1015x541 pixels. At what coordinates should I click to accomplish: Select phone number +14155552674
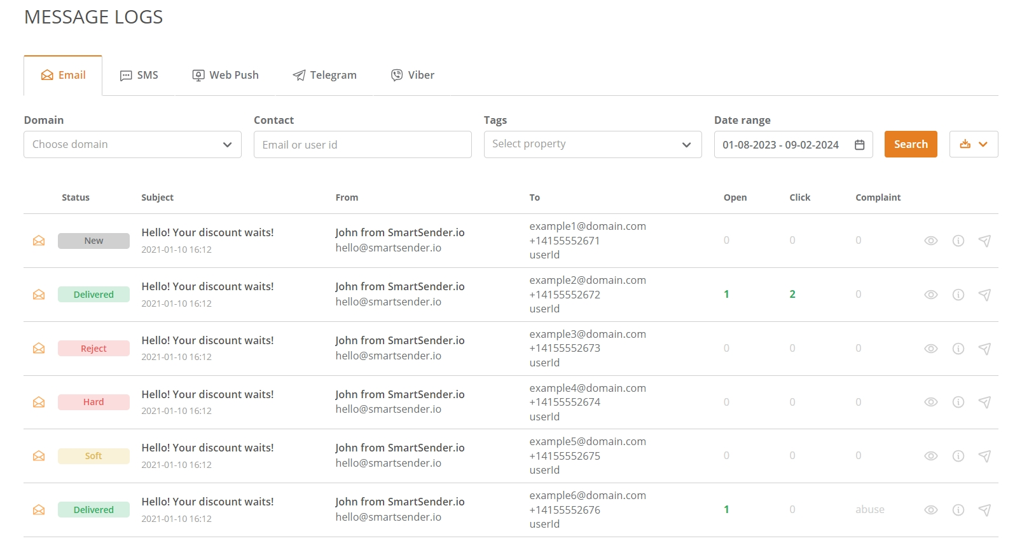pos(565,402)
